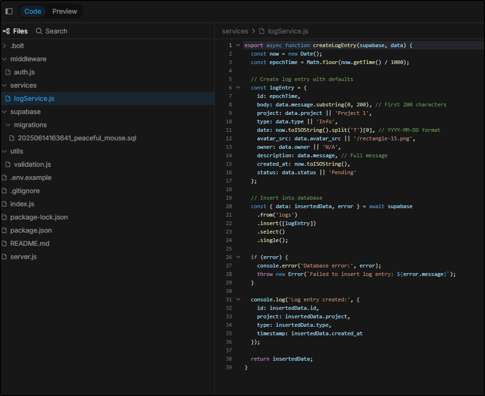Select the supabase folder label

pos(25,112)
